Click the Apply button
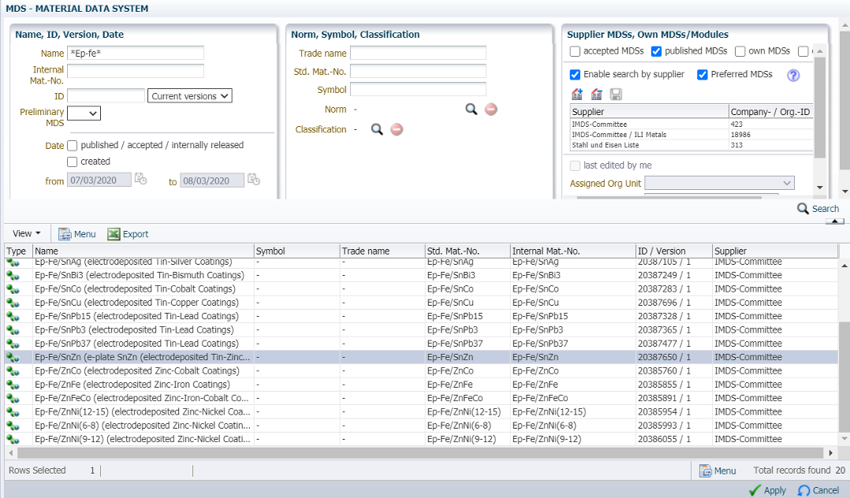 767,490
